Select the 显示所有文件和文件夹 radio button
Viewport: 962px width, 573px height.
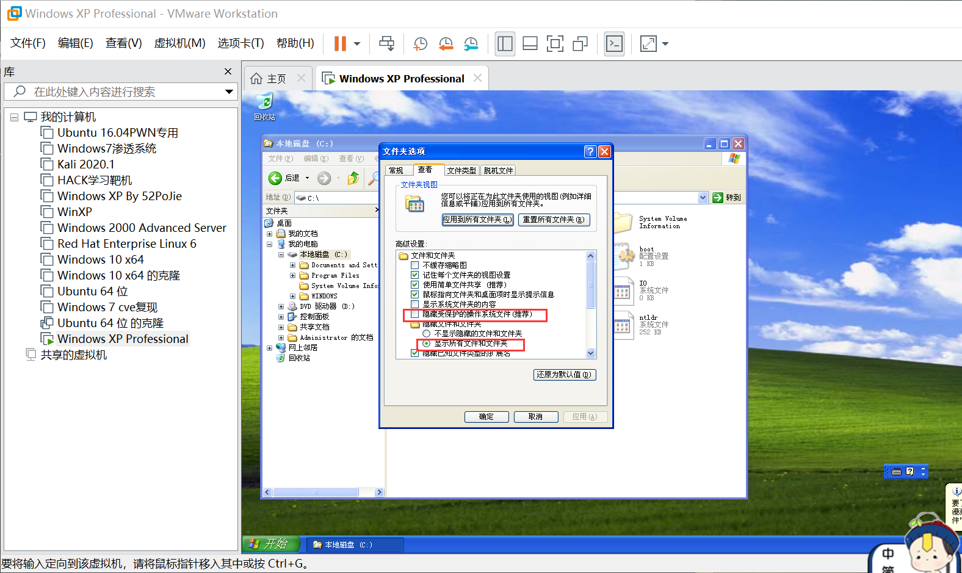(427, 344)
